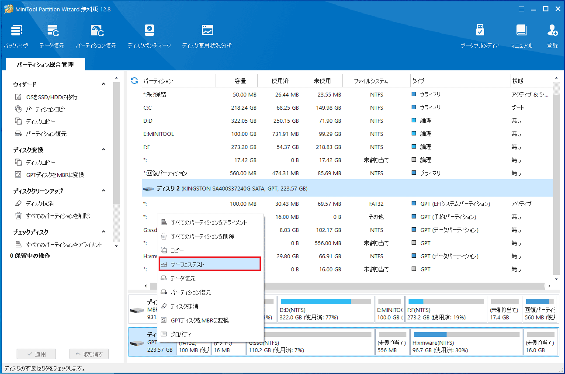
Task: Click the ブータブルメディア icon
Action: pyautogui.click(x=480, y=36)
